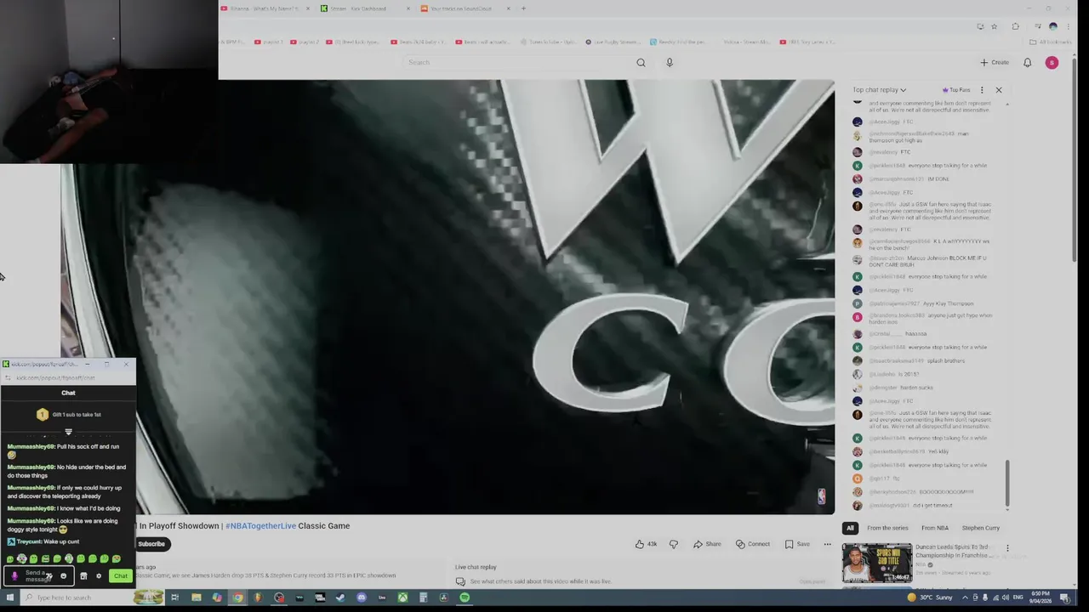Show hidden system tray icons
The width and height of the screenshot is (1089, 612).
965,598
